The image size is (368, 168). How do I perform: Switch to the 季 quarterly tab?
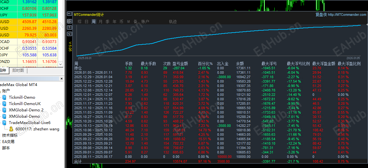[x=108, y=22]
